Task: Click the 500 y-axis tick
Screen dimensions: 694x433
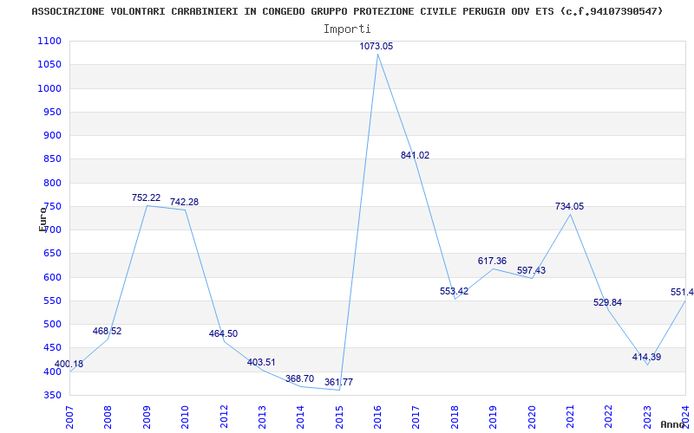Action: tap(52, 324)
